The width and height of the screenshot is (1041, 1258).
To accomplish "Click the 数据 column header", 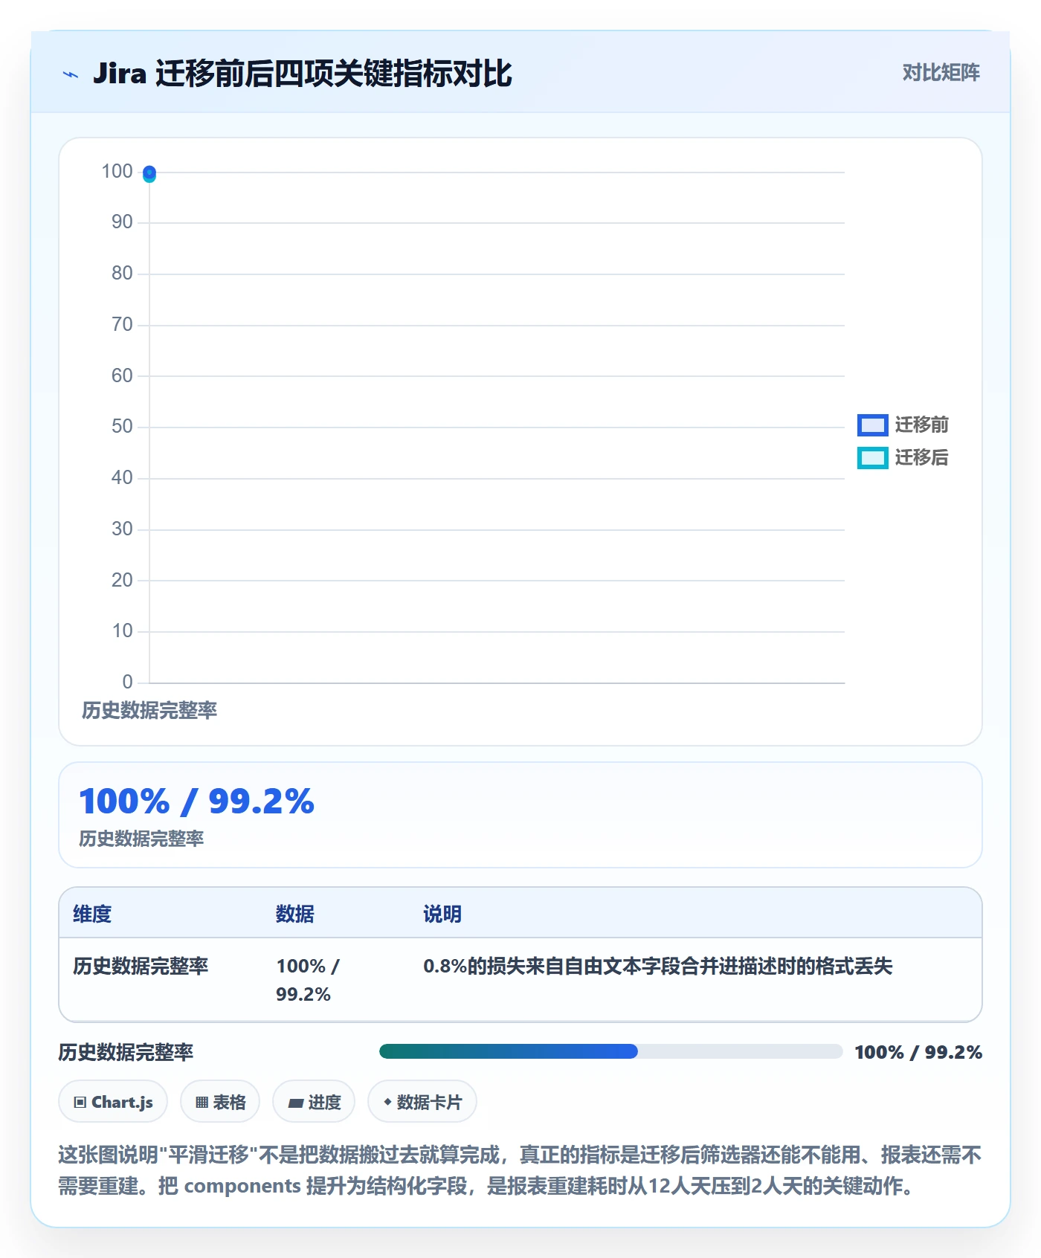I will coord(294,914).
